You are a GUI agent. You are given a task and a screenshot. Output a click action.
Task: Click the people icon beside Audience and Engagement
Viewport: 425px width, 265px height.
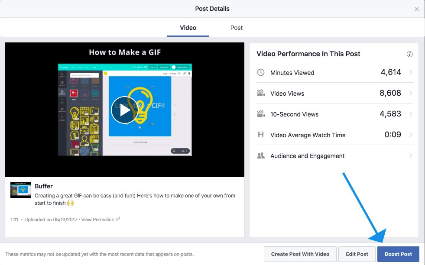click(261, 155)
